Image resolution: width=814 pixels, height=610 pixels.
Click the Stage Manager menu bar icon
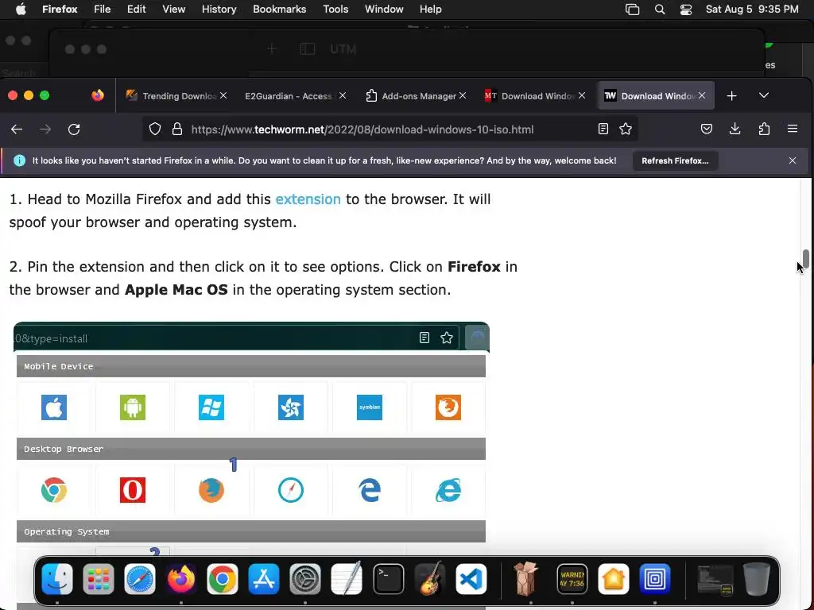(632, 10)
